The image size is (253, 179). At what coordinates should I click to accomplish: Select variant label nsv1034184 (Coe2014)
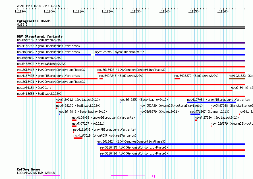[34, 88]
